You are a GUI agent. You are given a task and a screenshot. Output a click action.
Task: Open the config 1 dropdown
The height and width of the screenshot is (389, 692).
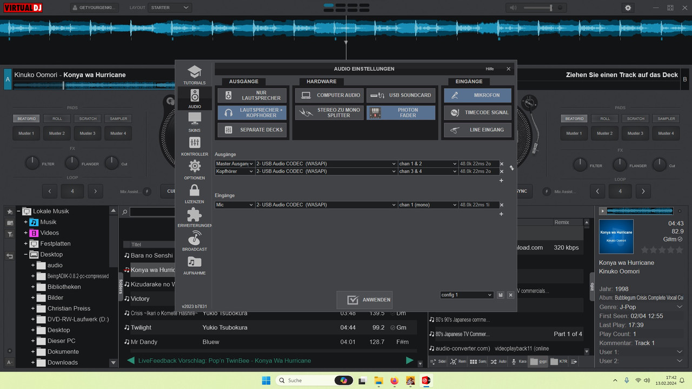[x=467, y=295]
